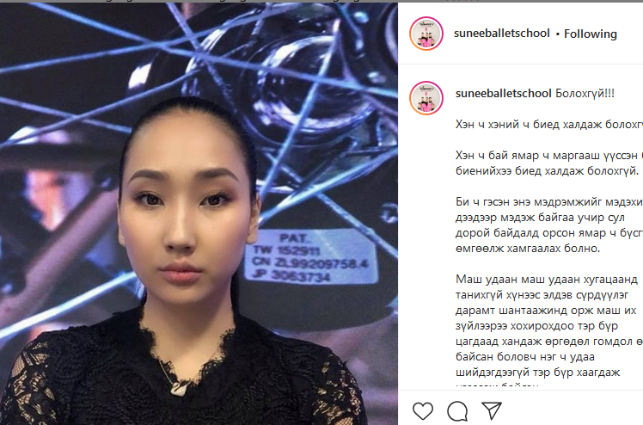Screen dimensions: 643x425
Task: Open suneeballetschool username in header
Action: tap(501, 34)
